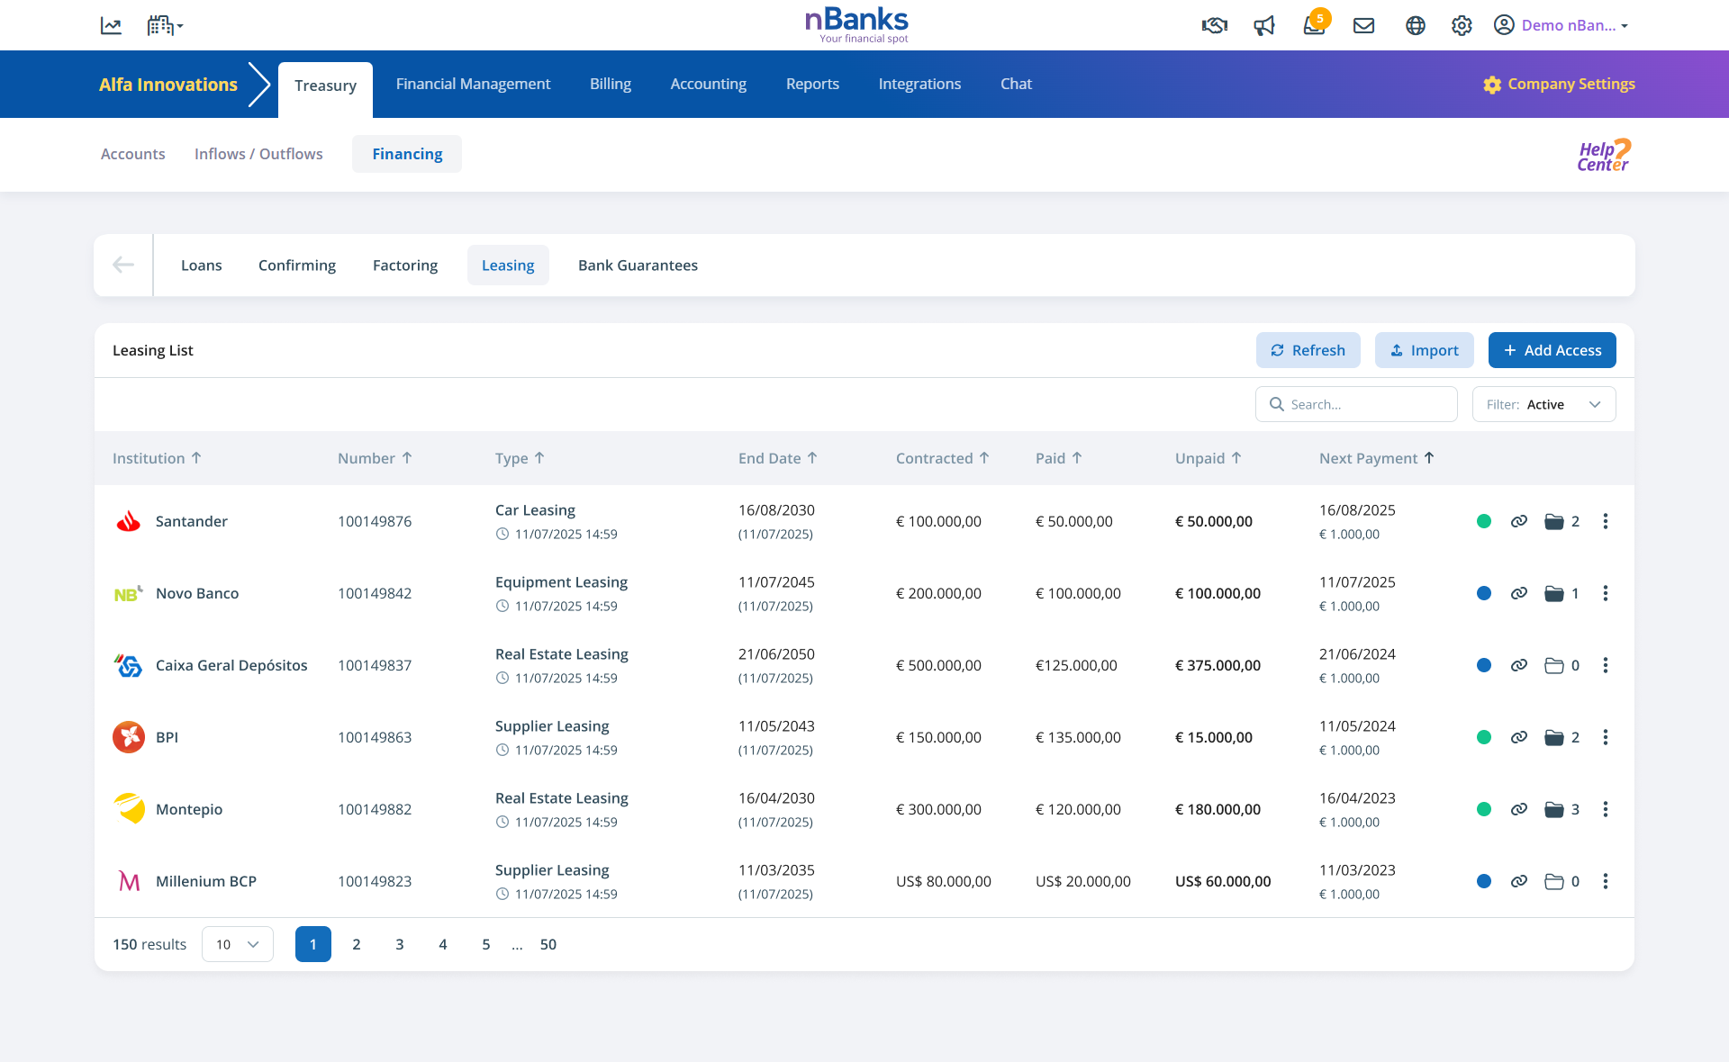Click the back arrow beside Loans
This screenshot has height=1062, width=1729.
(x=123, y=265)
